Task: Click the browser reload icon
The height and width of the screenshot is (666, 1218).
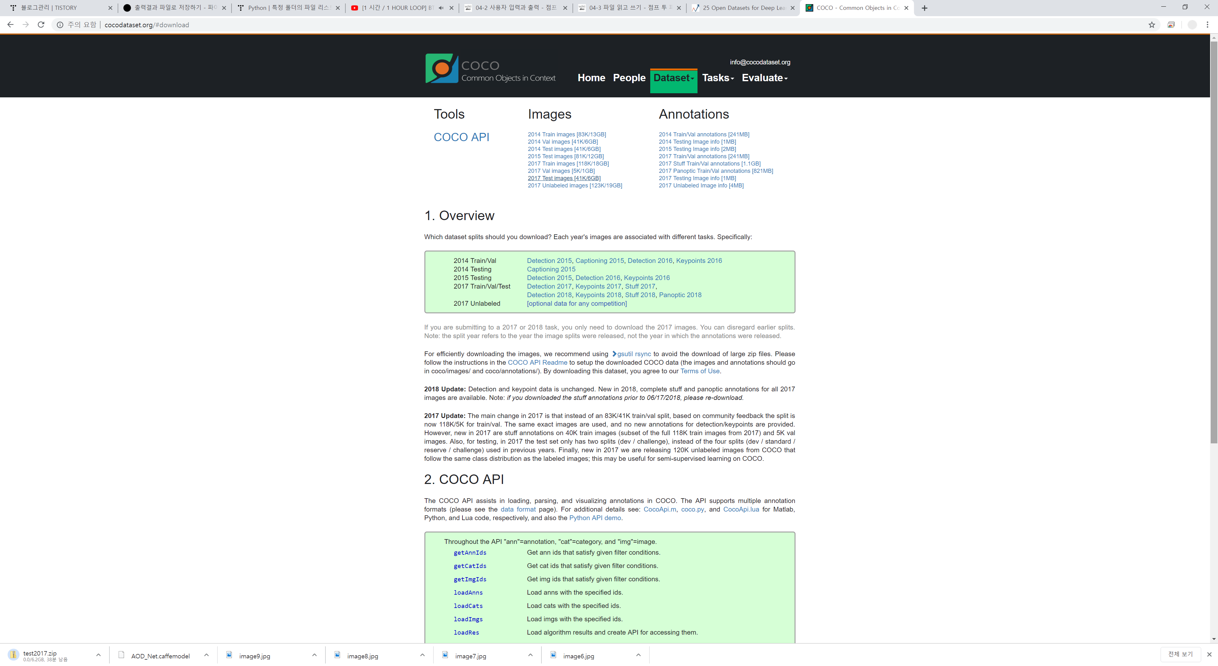Action: (x=41, y=25)
